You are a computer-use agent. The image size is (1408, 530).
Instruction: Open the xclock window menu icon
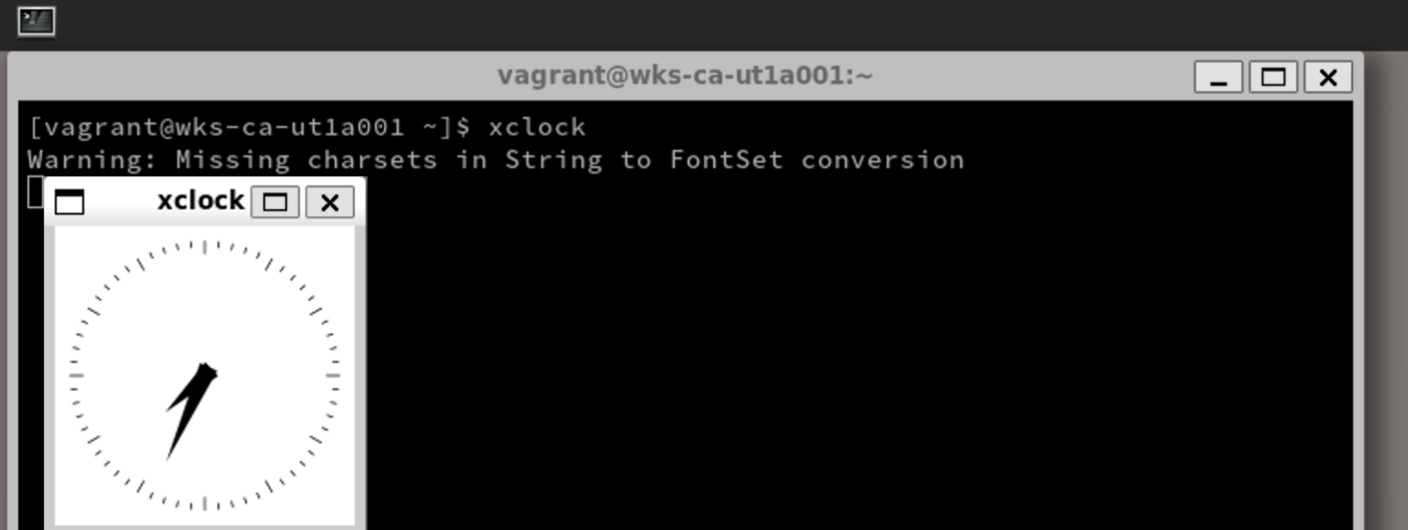(69, 202)
